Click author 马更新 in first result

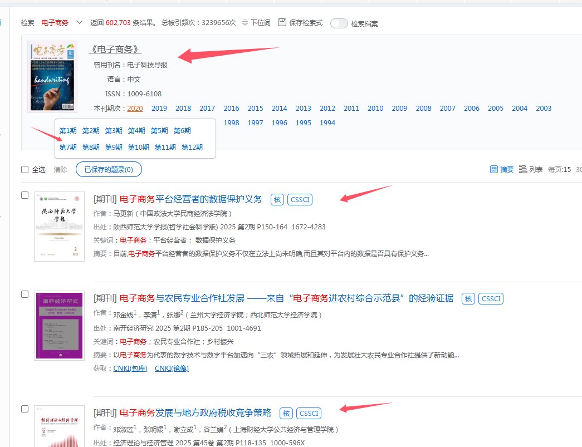(x=123, y=214)
